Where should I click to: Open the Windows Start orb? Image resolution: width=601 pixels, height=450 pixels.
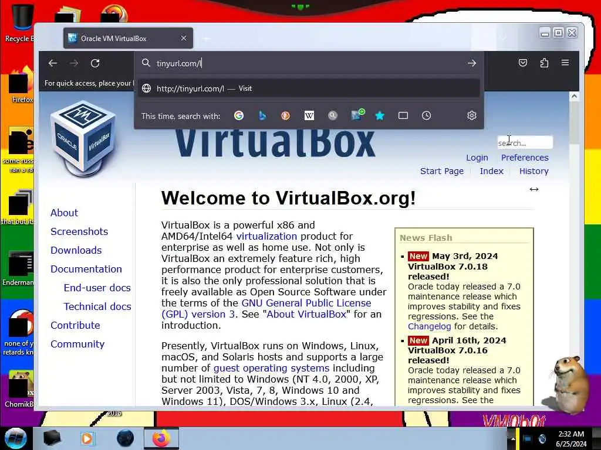point(15,438)
